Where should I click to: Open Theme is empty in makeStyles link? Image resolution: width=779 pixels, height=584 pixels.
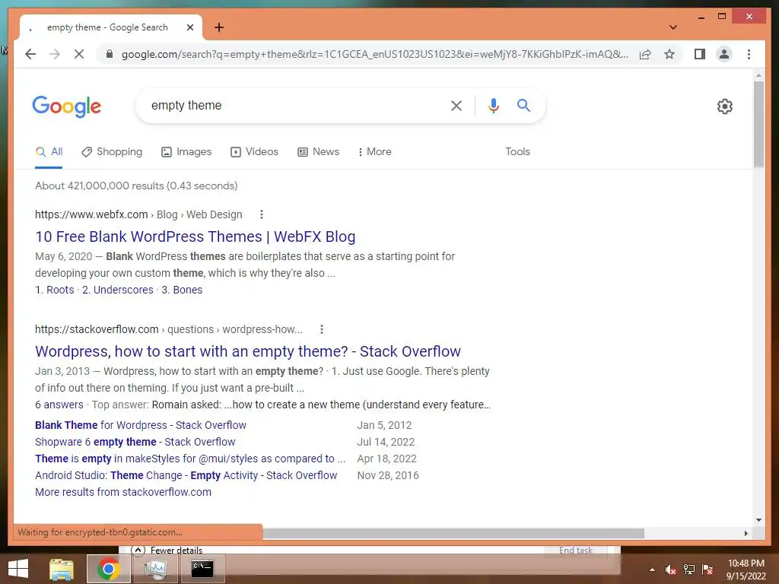point(189,459)
